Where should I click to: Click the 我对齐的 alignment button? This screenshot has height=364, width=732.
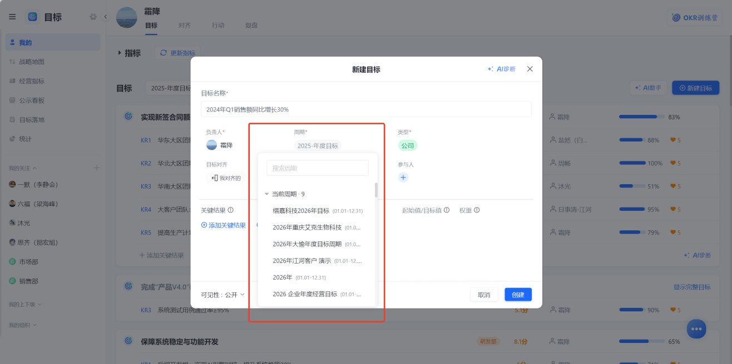click(227, 178)
